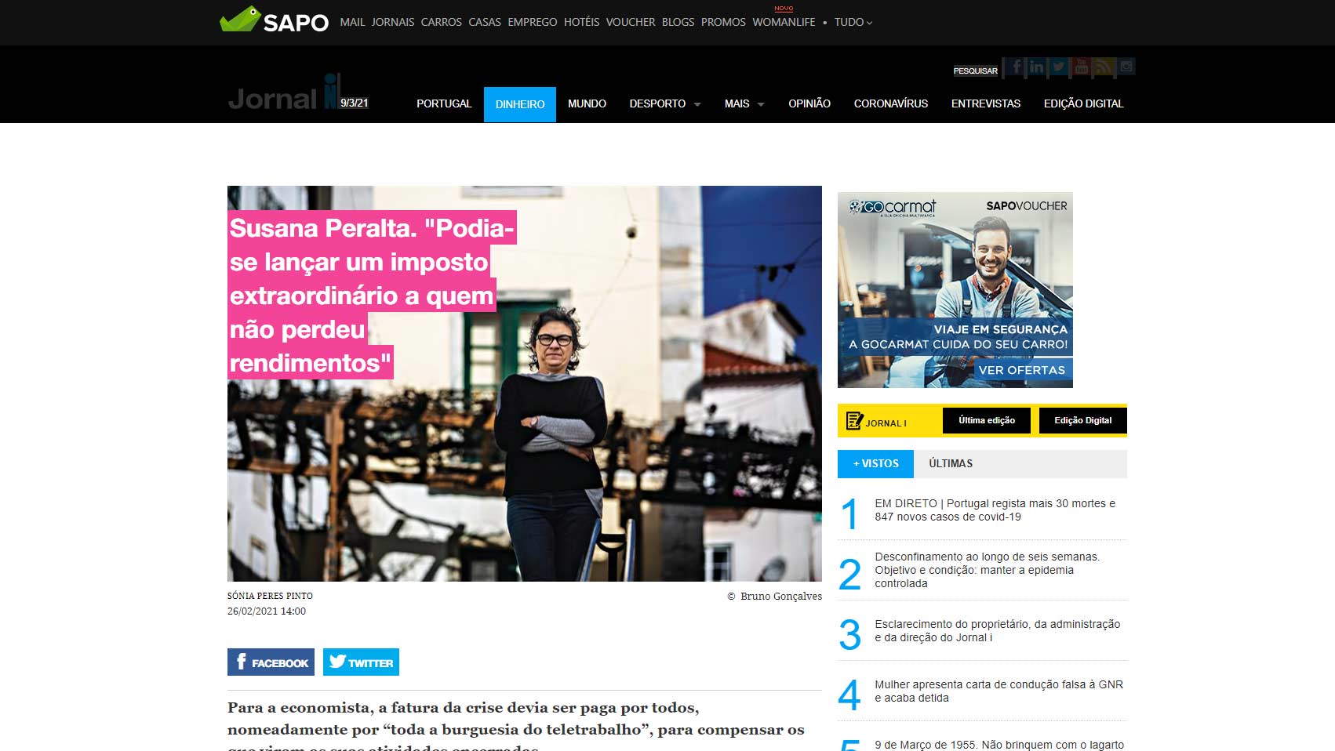
Task: Expand the MAIS menu arrow
Action: coord(761,104)
